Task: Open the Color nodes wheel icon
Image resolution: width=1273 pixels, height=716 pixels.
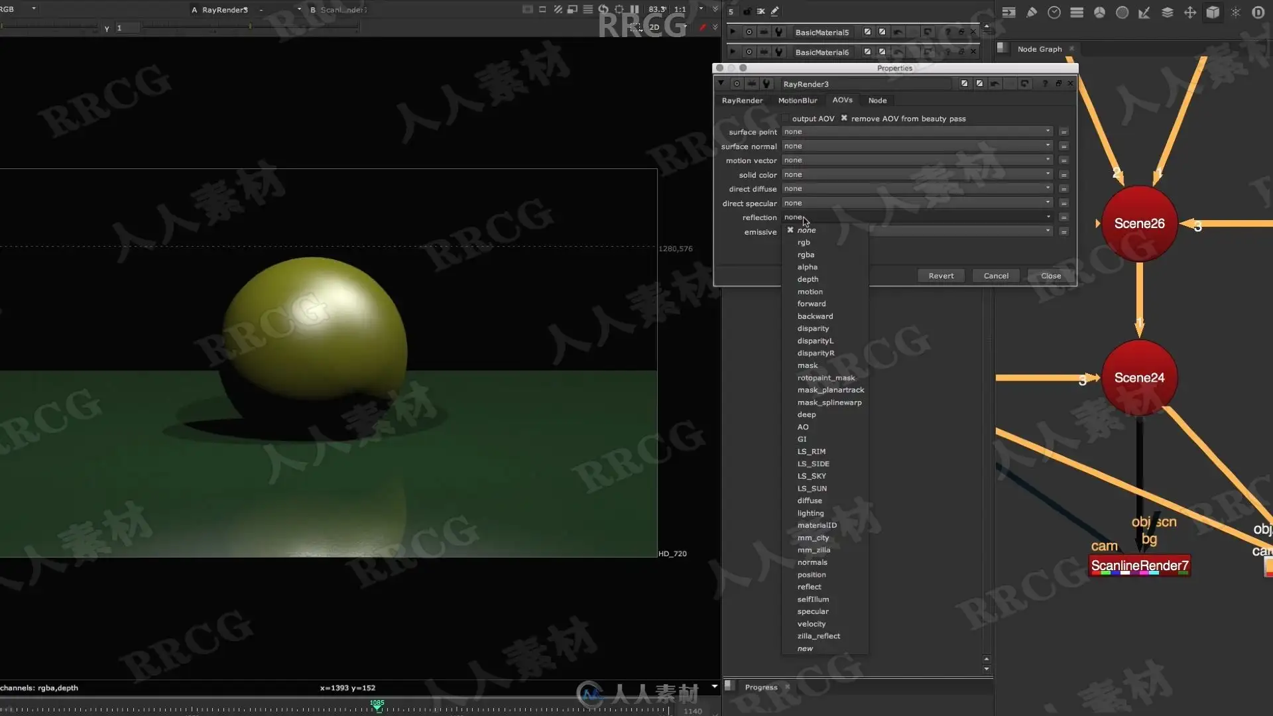Action: (x=1099, y=12)
